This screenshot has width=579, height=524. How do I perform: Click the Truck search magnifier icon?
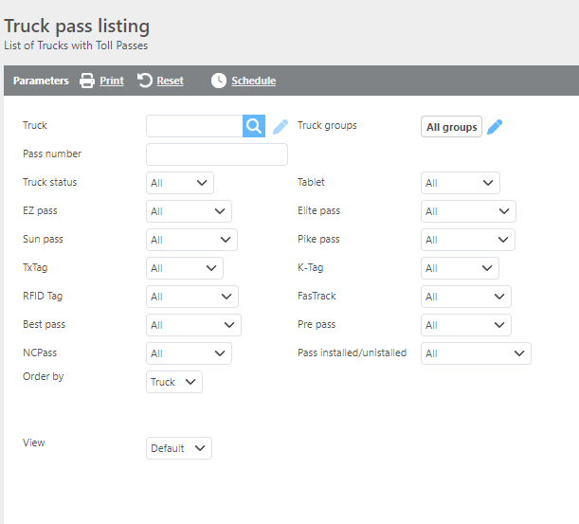point(253,127)
